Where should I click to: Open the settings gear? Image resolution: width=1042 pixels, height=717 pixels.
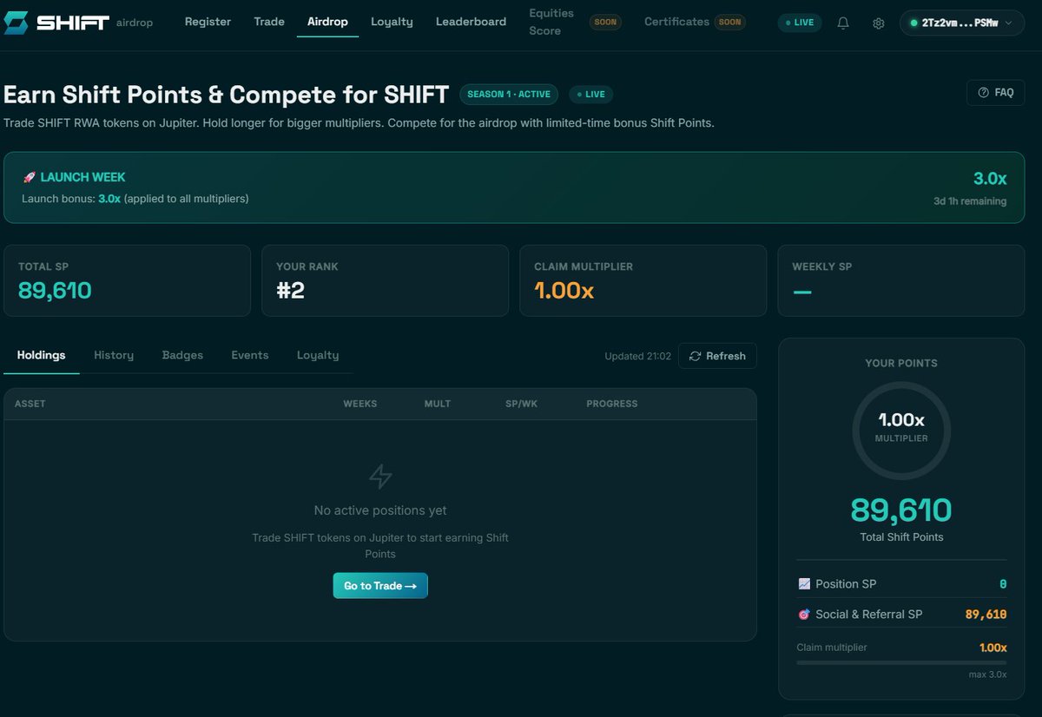878,23
